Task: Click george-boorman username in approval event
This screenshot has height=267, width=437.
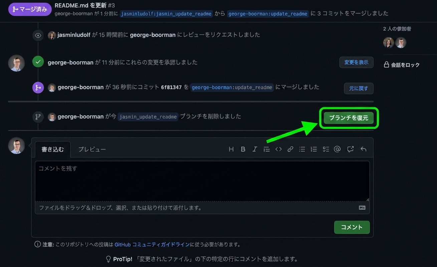Action: pyautogui.click(x=70, y=62)
